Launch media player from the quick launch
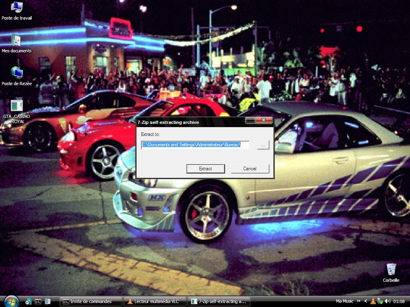Image resolution: width=410 pixels, height=307 pixels. point(28,301)
